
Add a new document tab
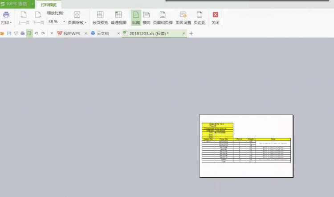(x=191, y=33)
